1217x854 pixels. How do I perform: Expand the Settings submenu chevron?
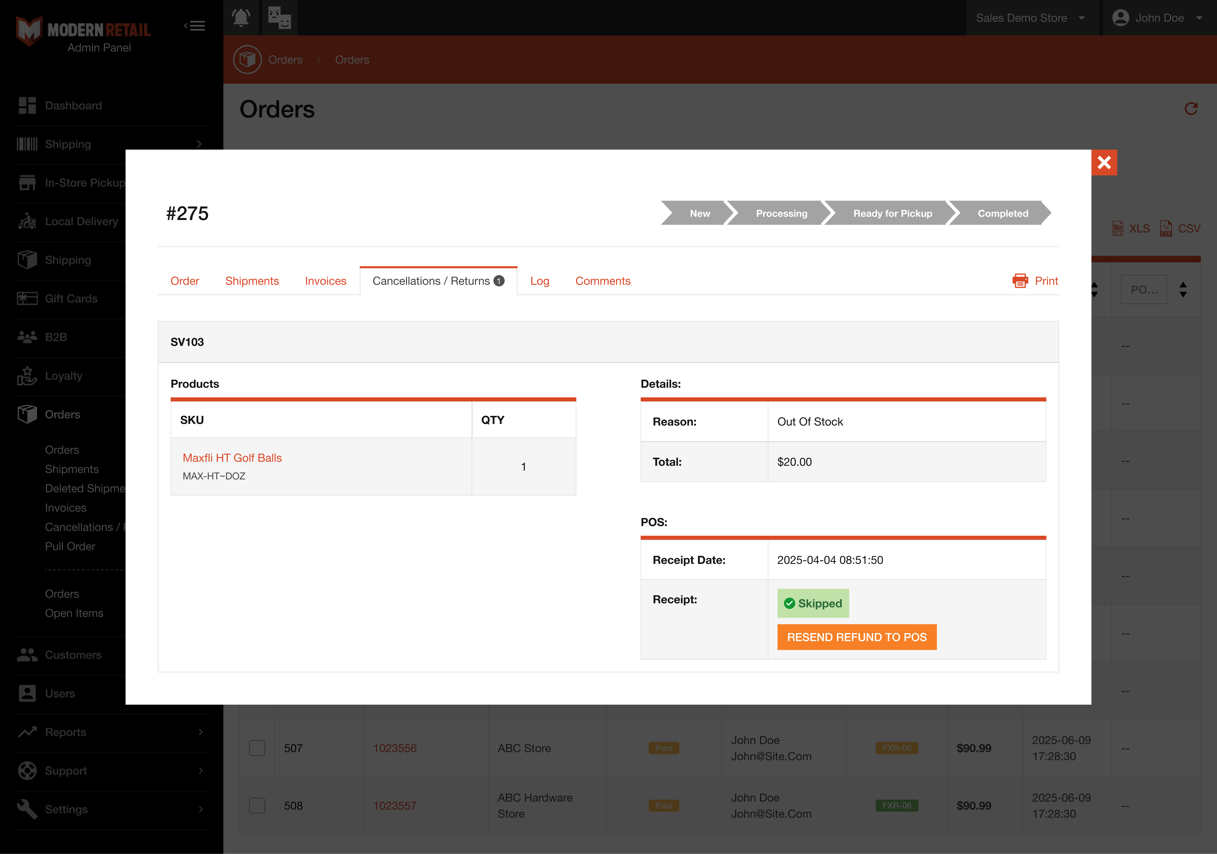tap(200, 809)
